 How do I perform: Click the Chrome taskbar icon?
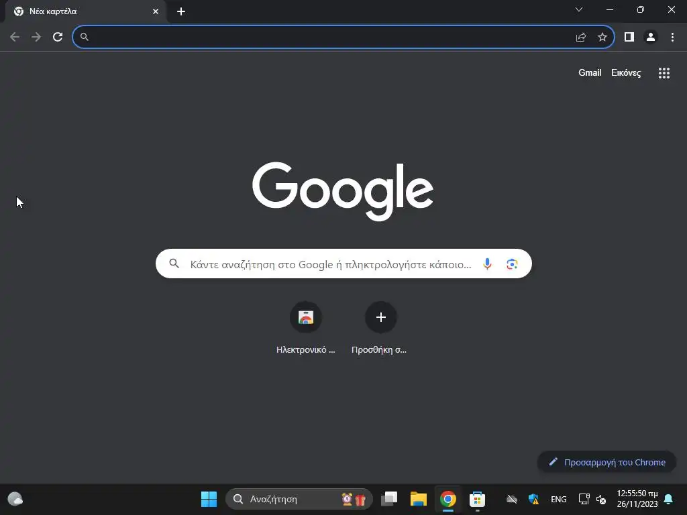[x=447, y=499]
